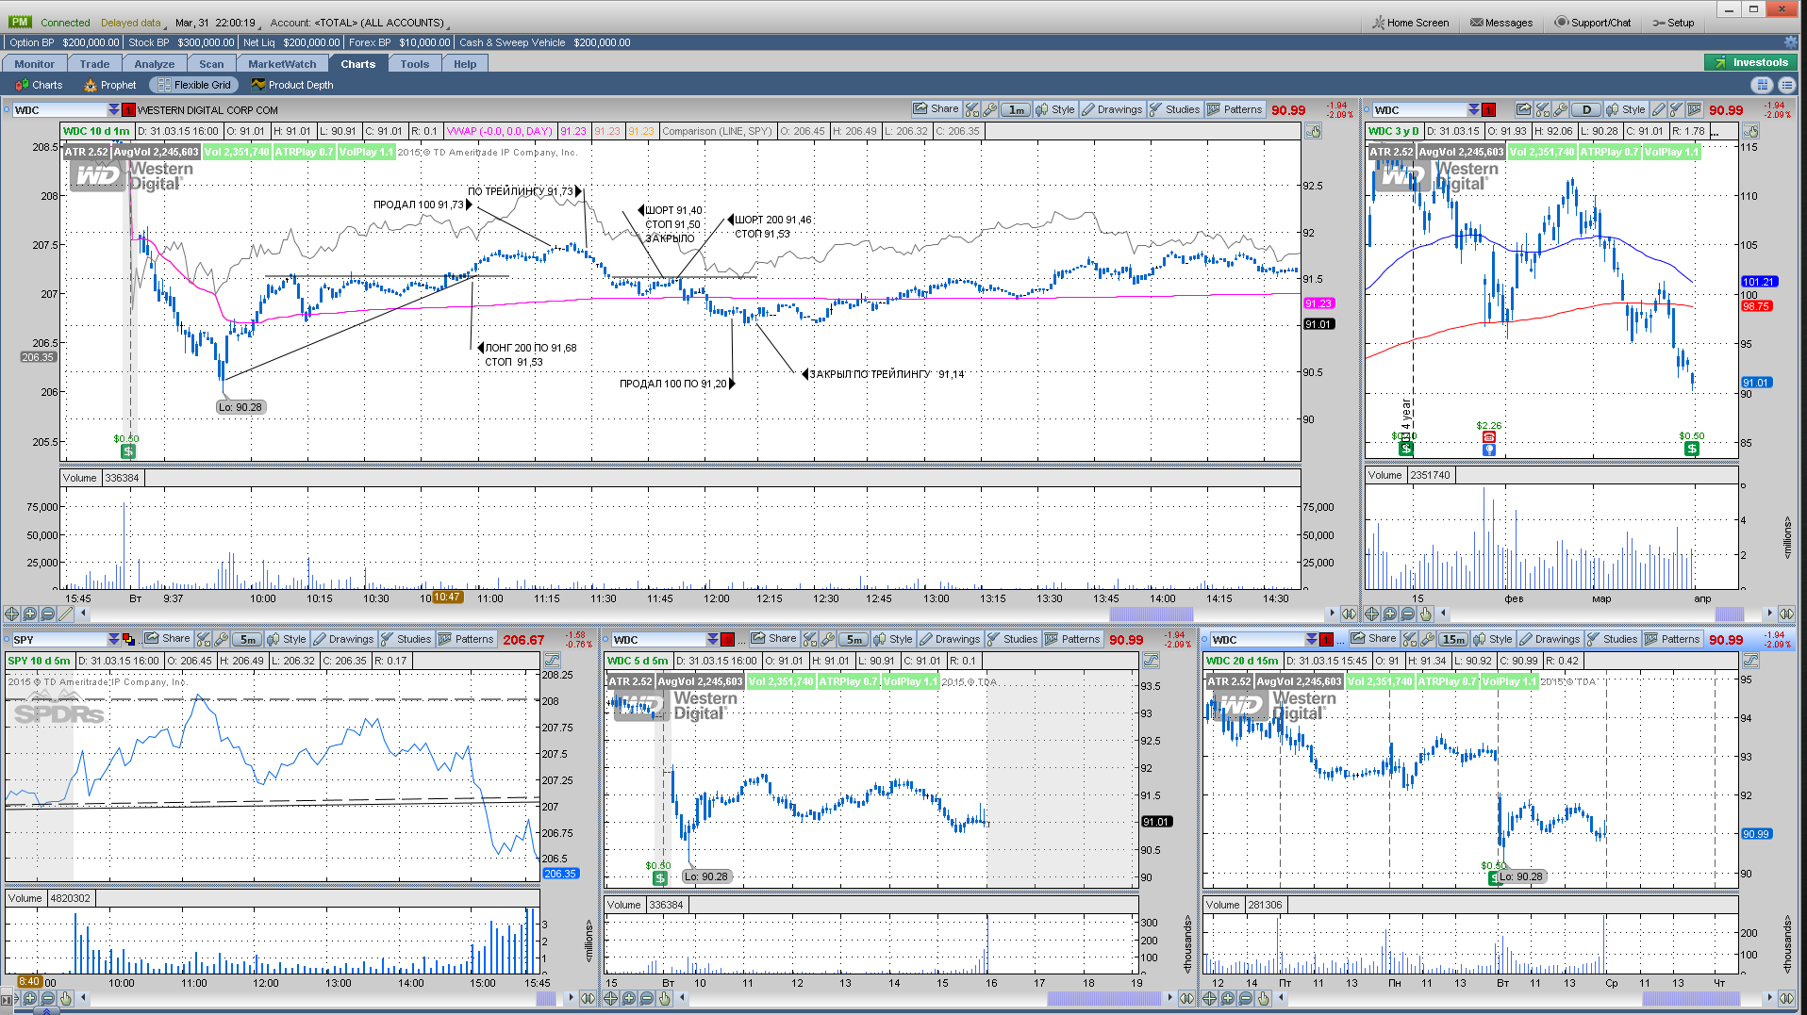The width and height of the screenshot is (1807, 1015).
Task: Toggle the circle marker left of SPY symbol box
Action: [6, 639]
